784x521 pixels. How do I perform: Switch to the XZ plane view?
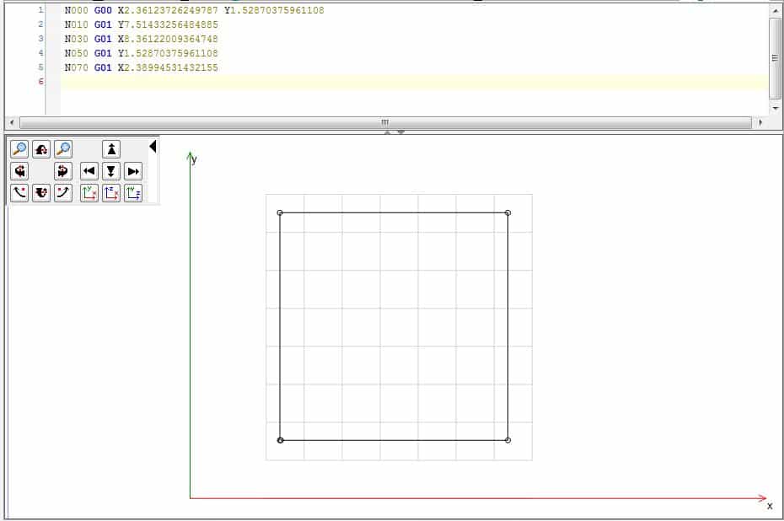[111, 193]
